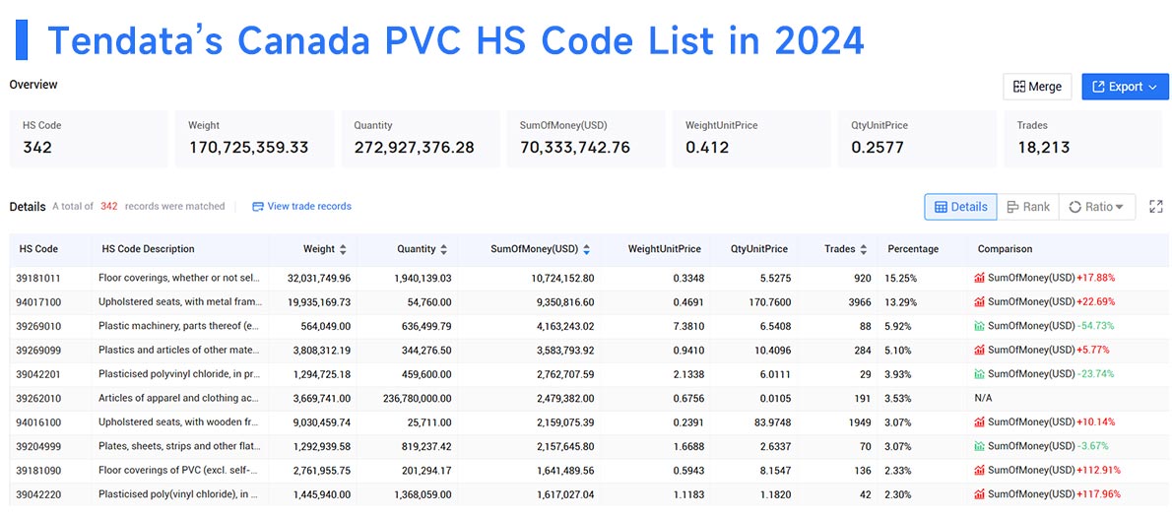This screenshot has width=1172, height=518.
Task: Click the Merge button
Action: click(x=1037, y=87)
